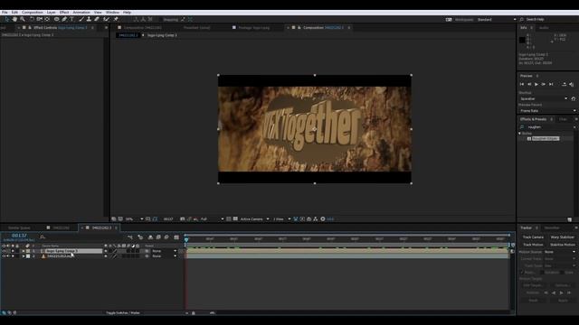Select the Roto Brush tool
The width and height of the screenshot is (579, 325).
[107, 19]
